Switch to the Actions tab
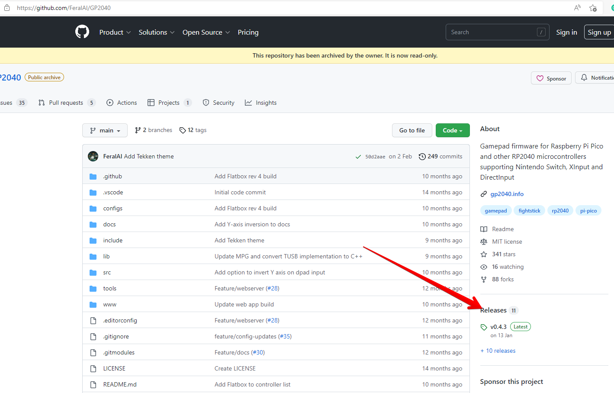The width and height of the screenshot is (614, 393). tap(122, 103)
